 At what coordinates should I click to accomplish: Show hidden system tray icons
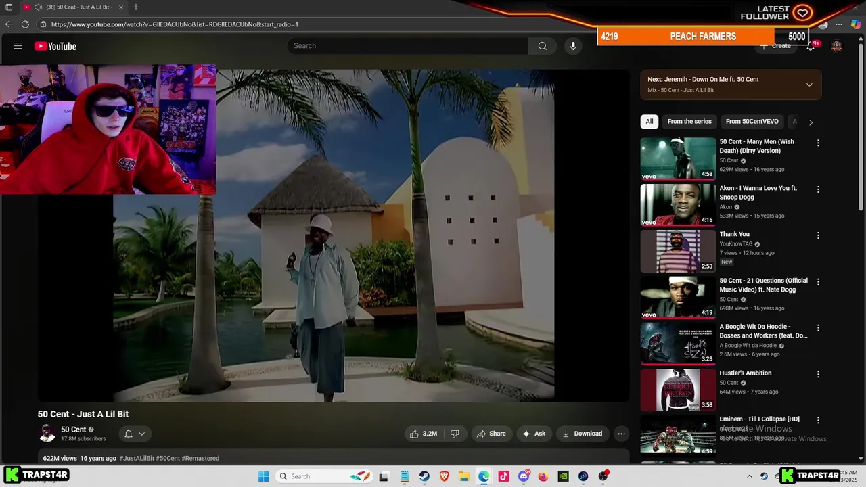point(749,476)
